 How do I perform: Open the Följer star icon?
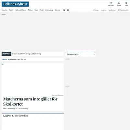(126, 3)
